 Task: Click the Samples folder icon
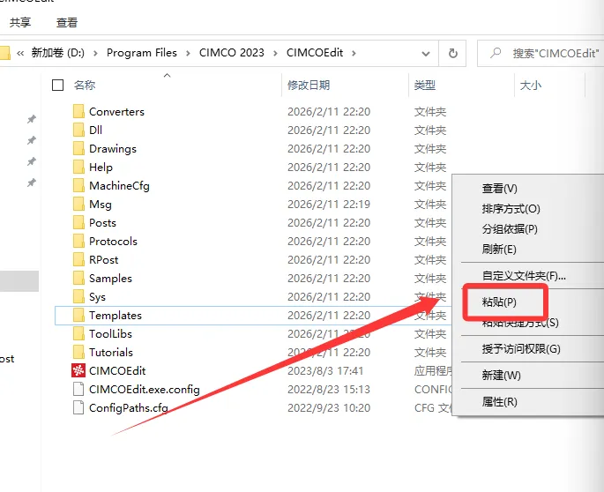click(x=78, y=278)
